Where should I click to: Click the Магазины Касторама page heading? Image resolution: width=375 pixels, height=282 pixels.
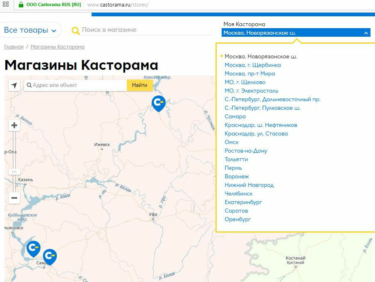point(81,65)
